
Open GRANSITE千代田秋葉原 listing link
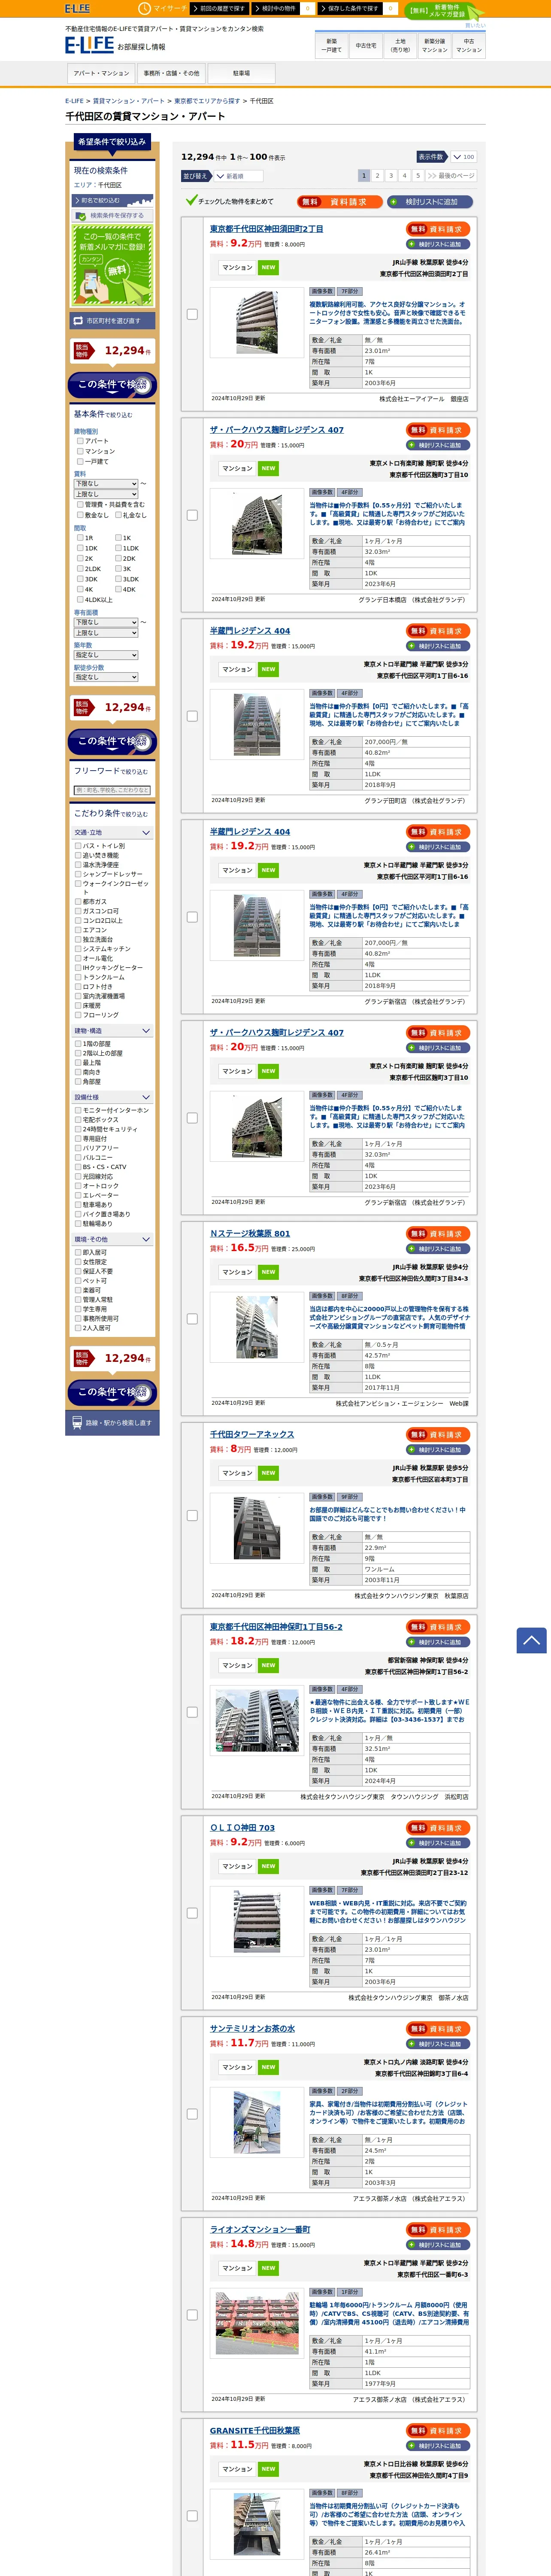[254, 2430]
